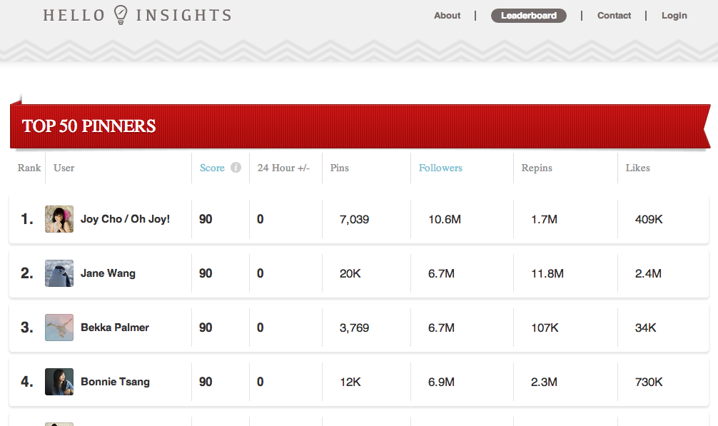Click Joy Cho's repins value 1.7M
718x426 pixels.
pyautogui.click(x=544, y=220)
